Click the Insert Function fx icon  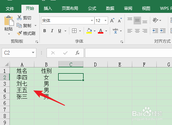pos(78,53)
